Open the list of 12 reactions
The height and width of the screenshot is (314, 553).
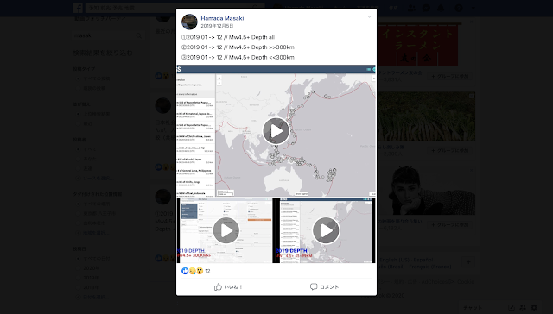pyautogui.click(x=207, y=271)
